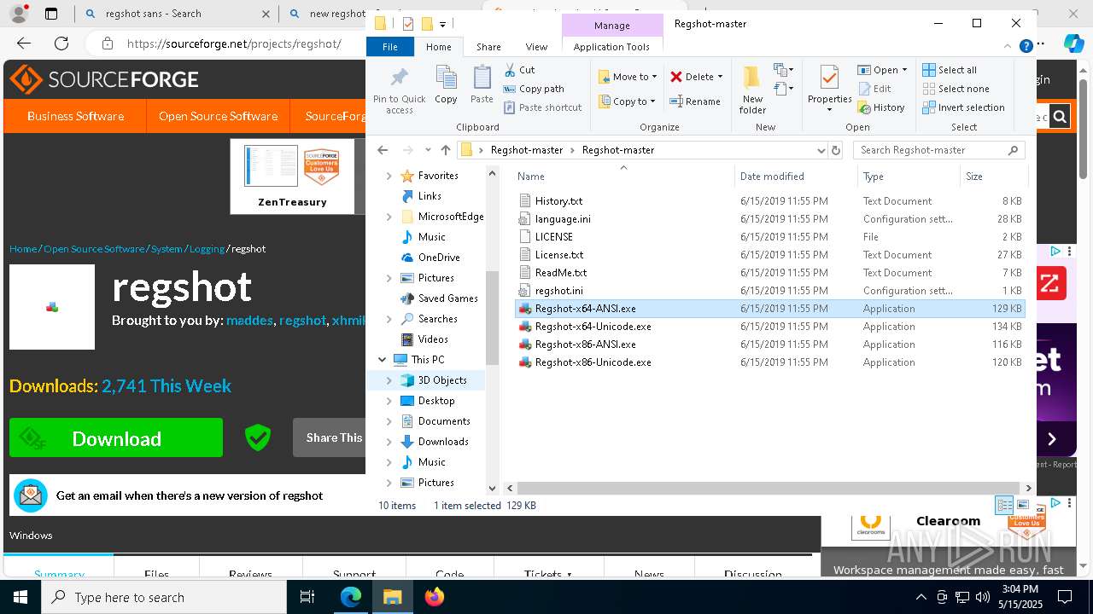Click the Paste ribbon icon
Image resolution: width=1093 pixels, height=614 pixels.
pos(482,84)
